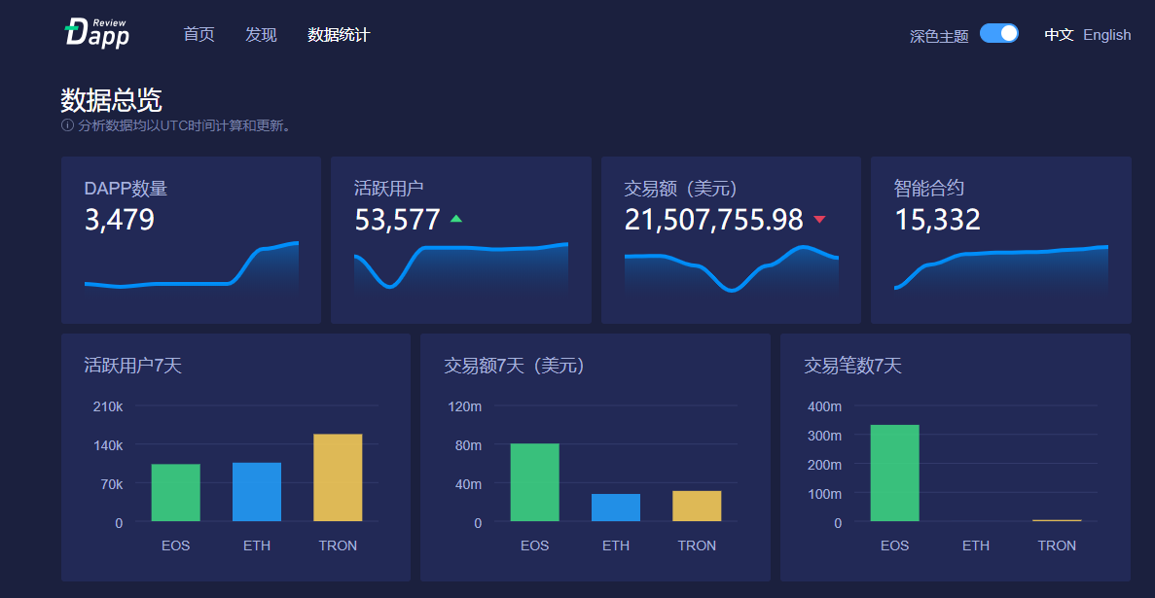Viewport: 1155px width, 598px height.
Task: Click the red decline arrow beside 交易额 value
Action: pos(818,220)
